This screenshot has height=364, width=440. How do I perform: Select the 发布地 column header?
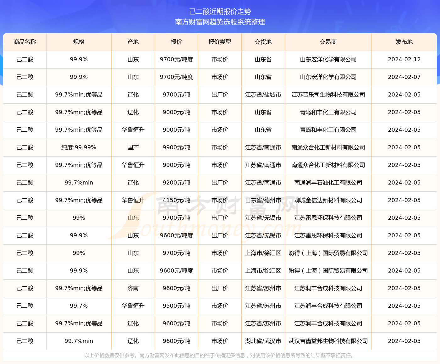coord(404,42)
